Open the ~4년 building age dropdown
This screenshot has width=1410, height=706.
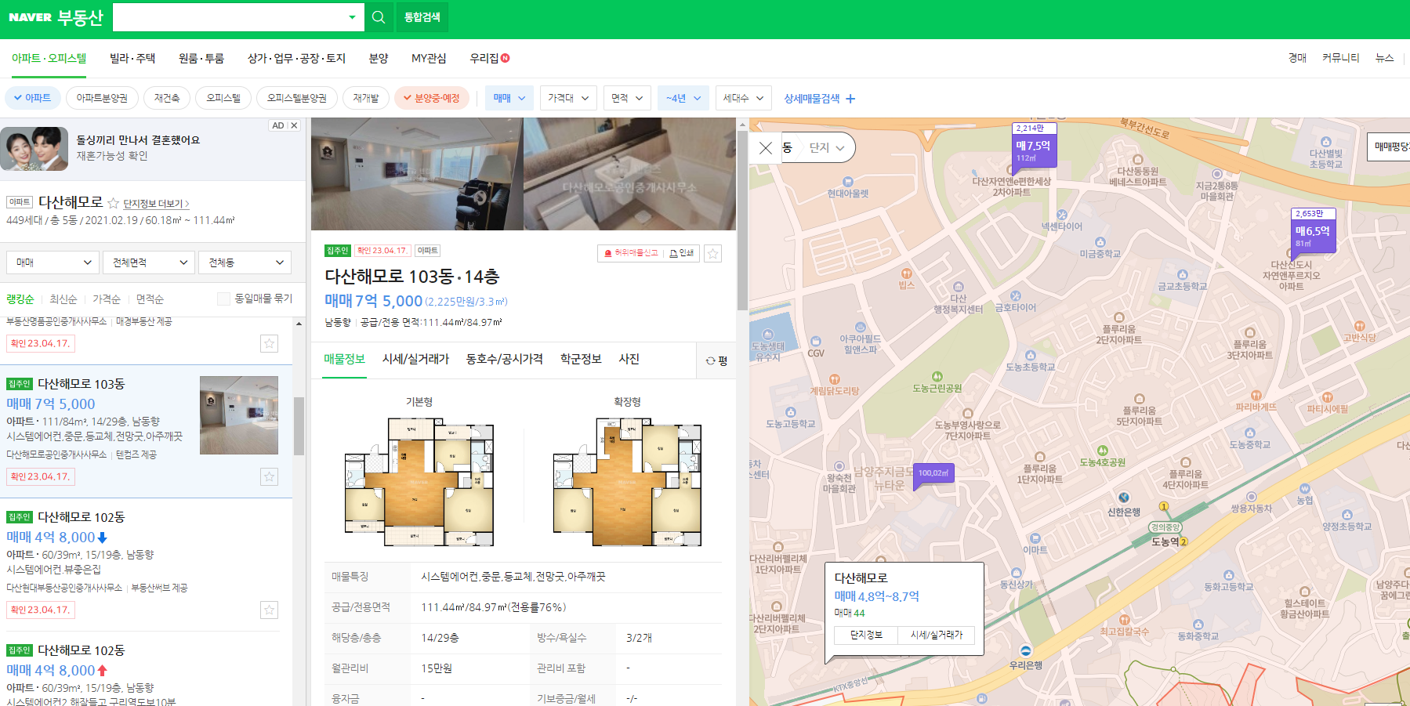click(683, 98)
